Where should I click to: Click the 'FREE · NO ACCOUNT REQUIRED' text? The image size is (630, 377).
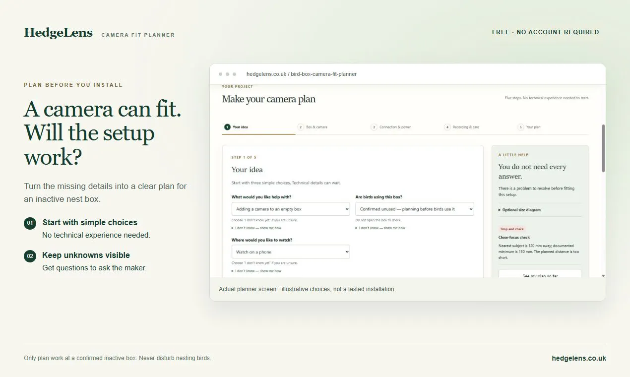coord(546,32)
